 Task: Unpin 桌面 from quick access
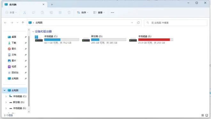tap(26, 37)
